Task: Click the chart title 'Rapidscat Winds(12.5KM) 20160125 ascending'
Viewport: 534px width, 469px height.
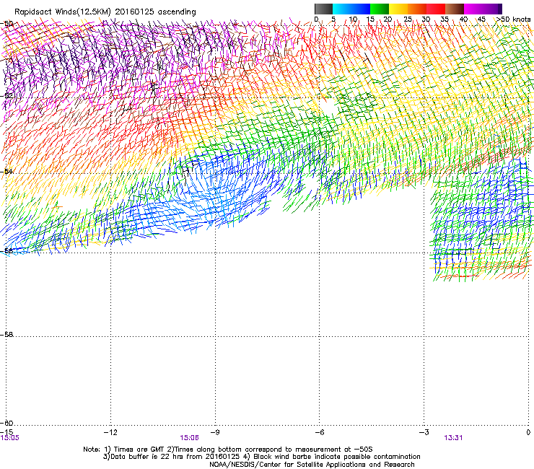Action: coord(105,12)
